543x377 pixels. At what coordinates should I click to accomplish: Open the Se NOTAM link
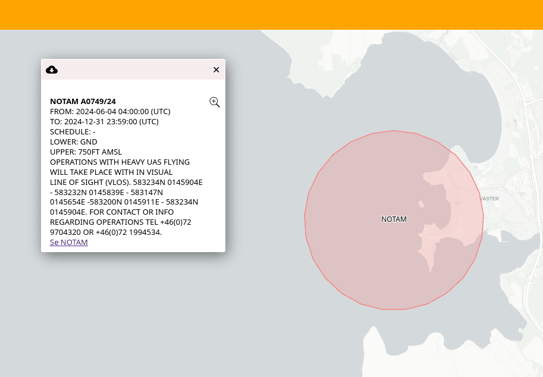[x=69, y=242]
